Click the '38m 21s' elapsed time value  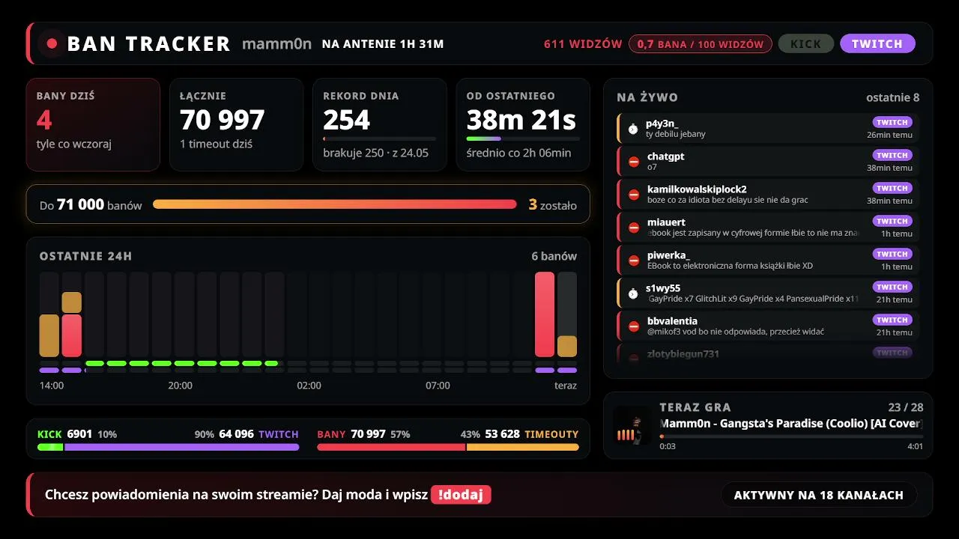coord(521,120)
